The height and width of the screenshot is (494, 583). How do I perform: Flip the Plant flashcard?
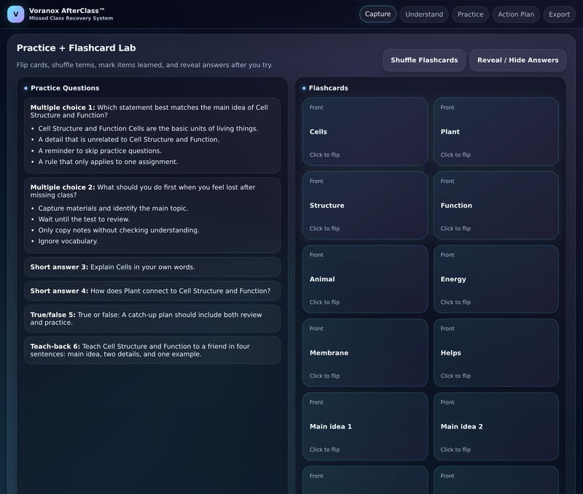(x=496, y=132)
